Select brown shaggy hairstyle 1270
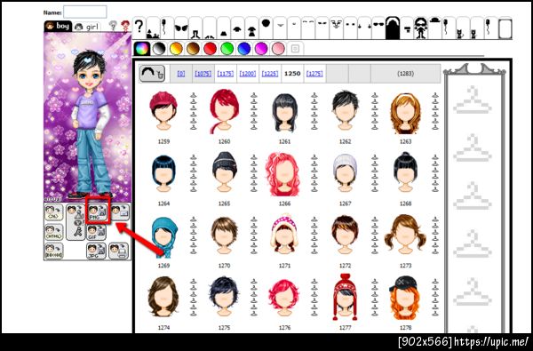Screen dimensions: 533x351 (x=224, y=235)
